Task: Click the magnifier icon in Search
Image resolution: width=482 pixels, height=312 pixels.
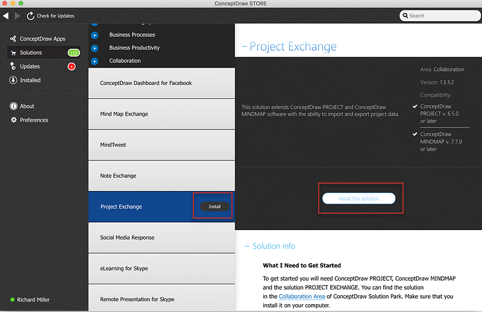Action: (405, 16)
